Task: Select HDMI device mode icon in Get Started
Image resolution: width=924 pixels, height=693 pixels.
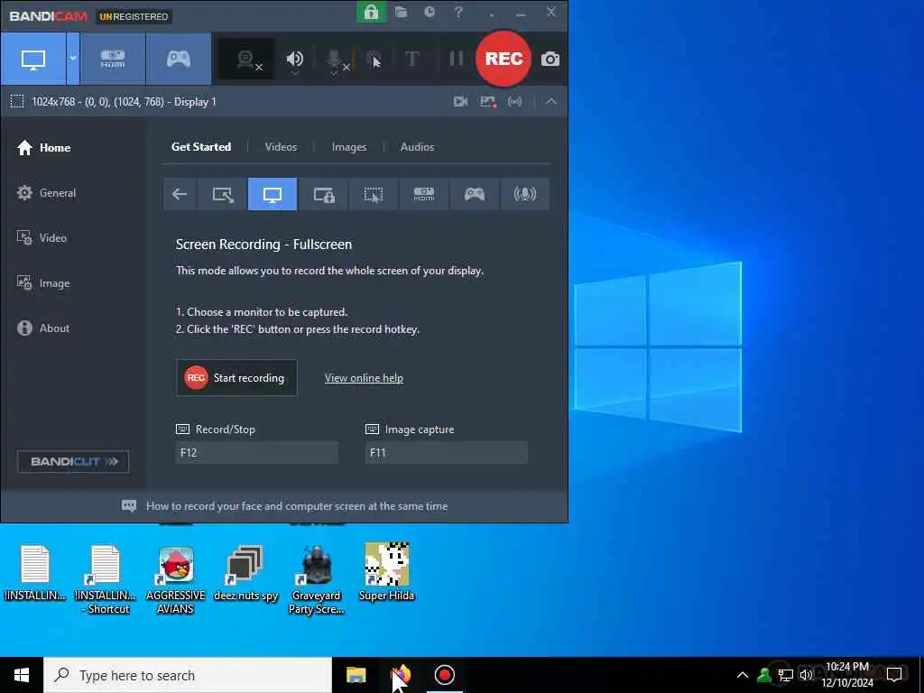Action: click(x=424, y=194)
